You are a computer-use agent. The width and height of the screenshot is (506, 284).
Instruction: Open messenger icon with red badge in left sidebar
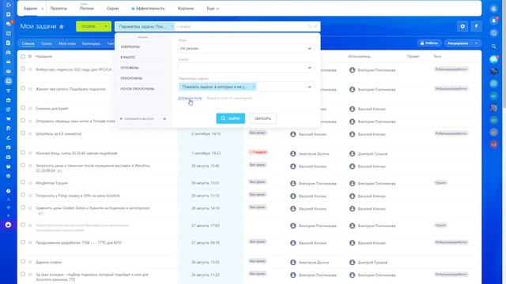[9, 24]
